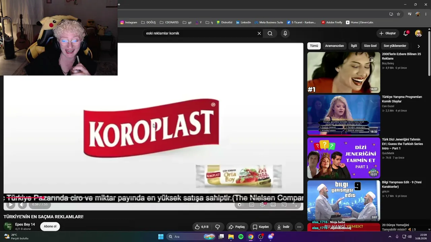Open the DOĞUŞ bookmarks folder
Viewport: 431px width, 242px height.
click(x=148, y=23)
